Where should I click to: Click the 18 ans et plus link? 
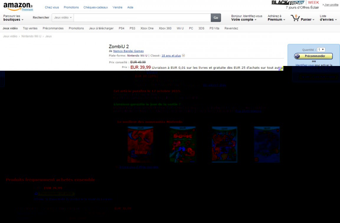[x=171, y=56]
